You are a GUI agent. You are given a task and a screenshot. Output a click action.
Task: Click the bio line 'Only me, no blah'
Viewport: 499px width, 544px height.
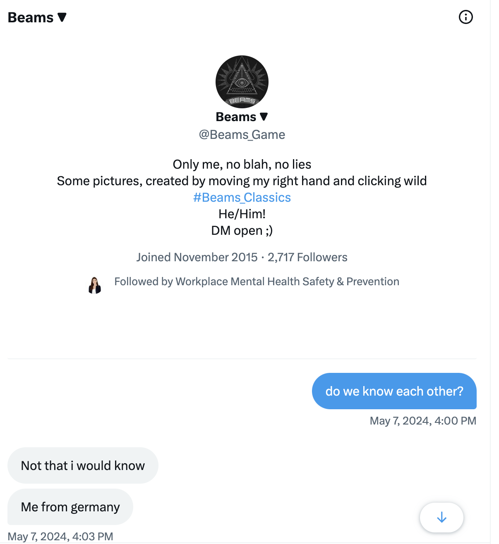pos(242,165)
